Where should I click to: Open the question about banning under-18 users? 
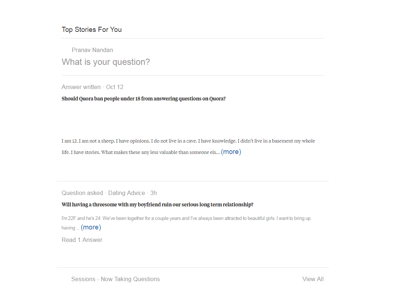[x=144, y=99]
